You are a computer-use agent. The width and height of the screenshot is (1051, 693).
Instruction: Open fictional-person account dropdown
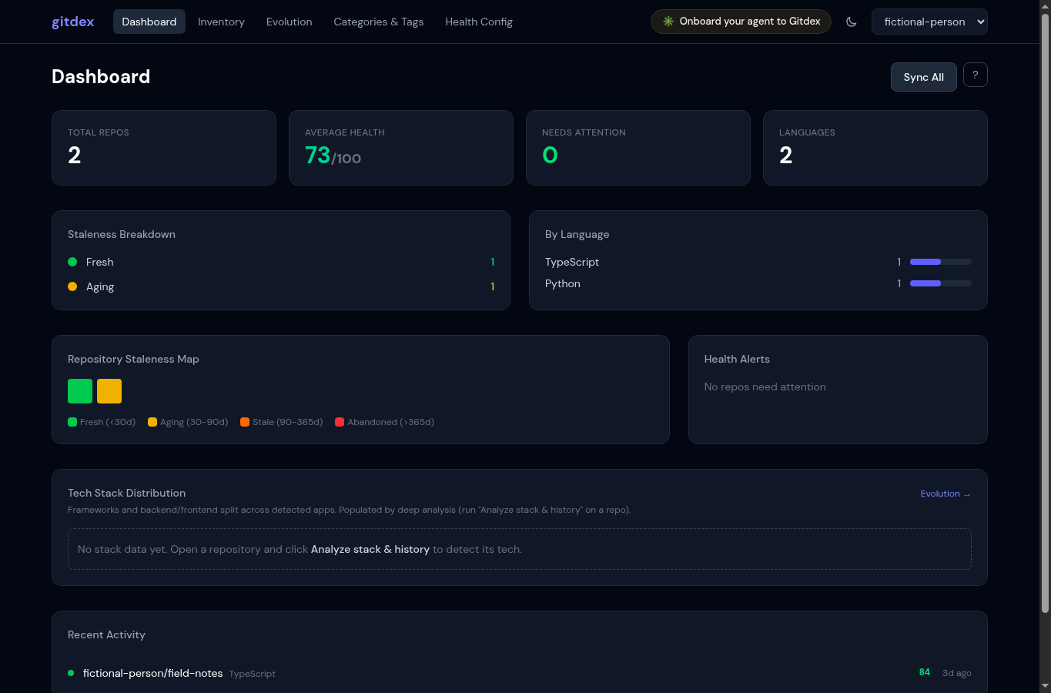929,22
